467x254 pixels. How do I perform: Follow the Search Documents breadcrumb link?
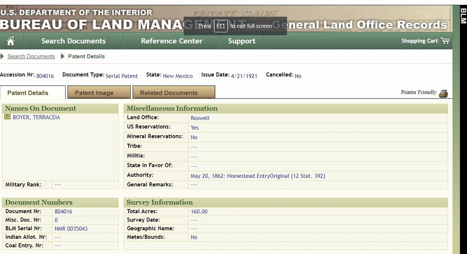point(31,56)
